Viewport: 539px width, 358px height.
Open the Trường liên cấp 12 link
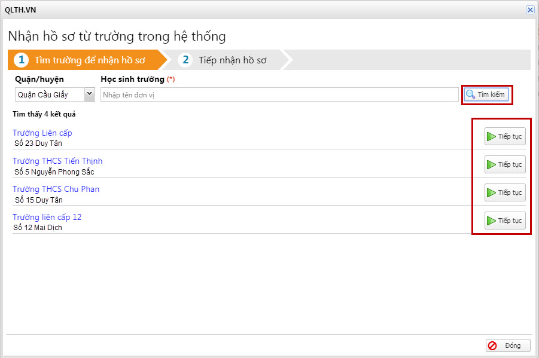[47, 217]
